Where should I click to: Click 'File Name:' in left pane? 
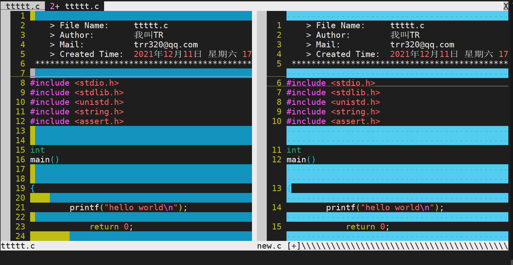pos(84,25)
